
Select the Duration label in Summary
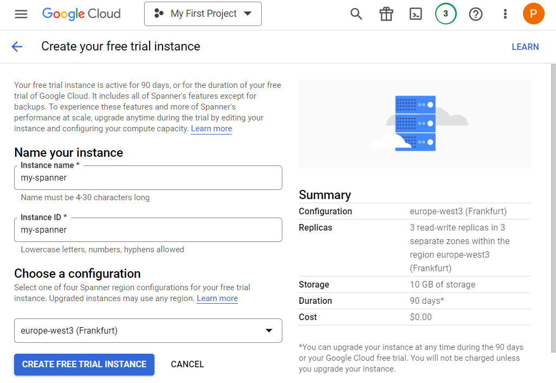(315, 301)
